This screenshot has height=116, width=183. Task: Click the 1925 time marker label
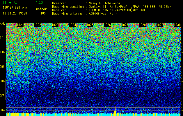point(90,25)
